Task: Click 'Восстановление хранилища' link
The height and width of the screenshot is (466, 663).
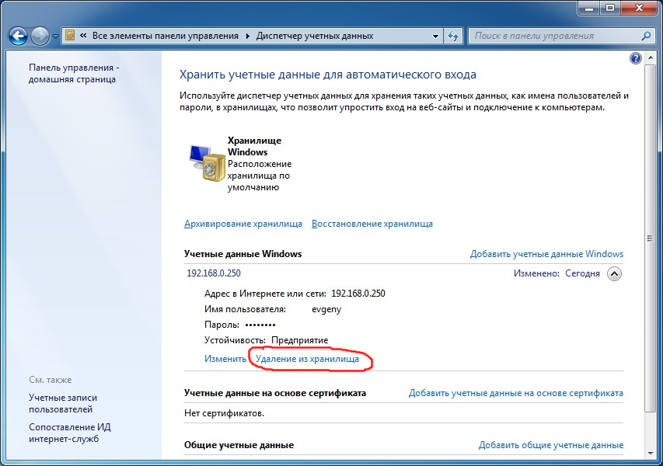Action: [372, 224]
